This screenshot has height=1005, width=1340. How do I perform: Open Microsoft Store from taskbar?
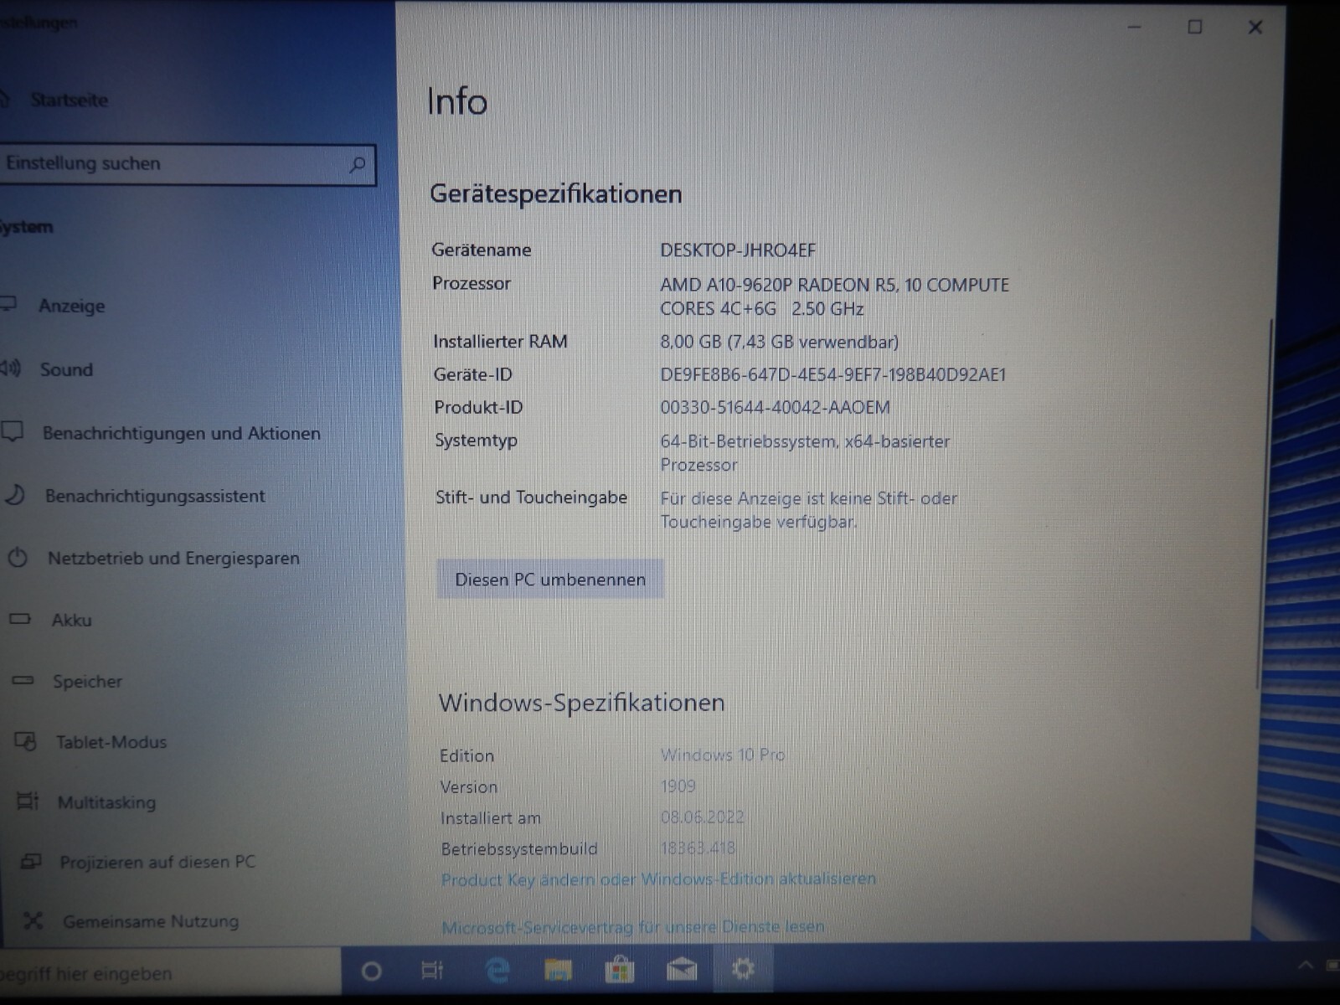tap(620, 970)
